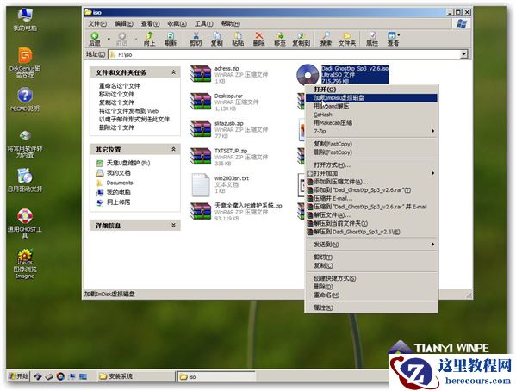Choose 打开(O) in context menu
The width and height of the screenshot is (516, 391).
click(371, 90)
